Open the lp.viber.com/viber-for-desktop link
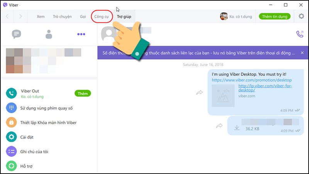Image resolution: width=309 pixels, height=174 pixels. click(265, 88)
